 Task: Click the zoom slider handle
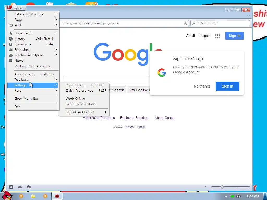click(x=222, y=187)
